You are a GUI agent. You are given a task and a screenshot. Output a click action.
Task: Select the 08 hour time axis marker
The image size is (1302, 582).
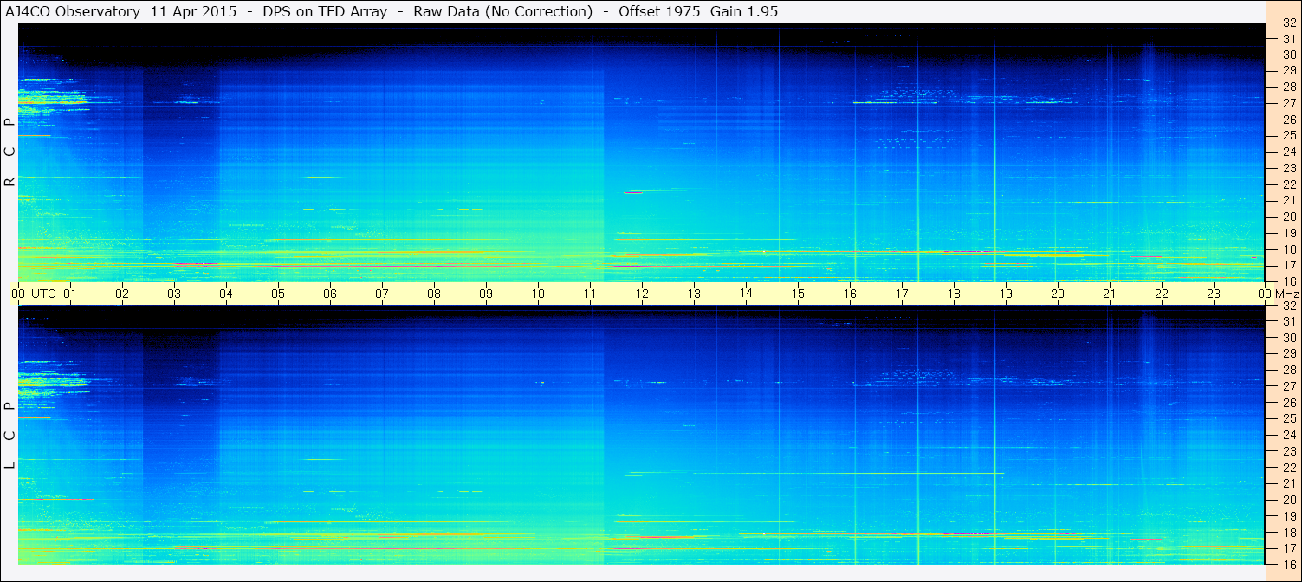pyautogui.click(x=434, y=294)
